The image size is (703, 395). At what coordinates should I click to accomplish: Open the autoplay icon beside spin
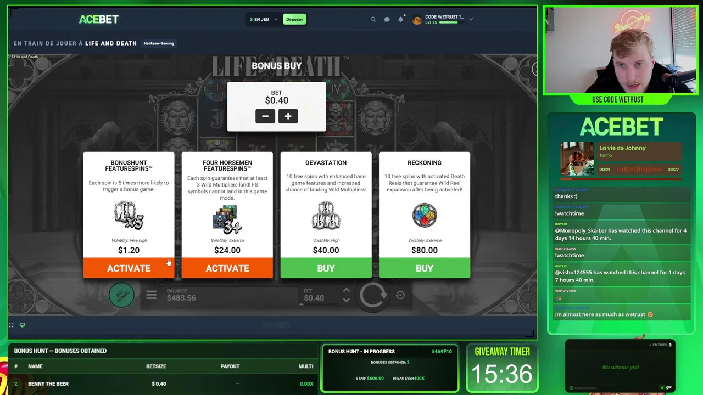(400, 295)
